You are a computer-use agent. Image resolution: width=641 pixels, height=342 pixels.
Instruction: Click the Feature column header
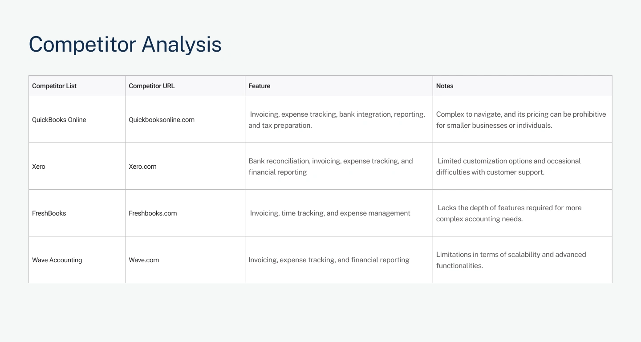tap(259, 86)
